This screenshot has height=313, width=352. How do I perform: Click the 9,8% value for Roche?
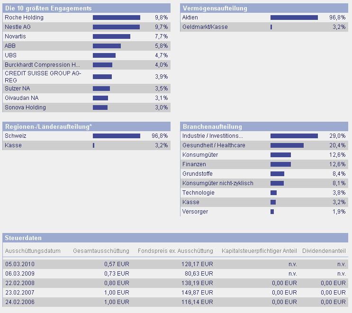[161, 18]
